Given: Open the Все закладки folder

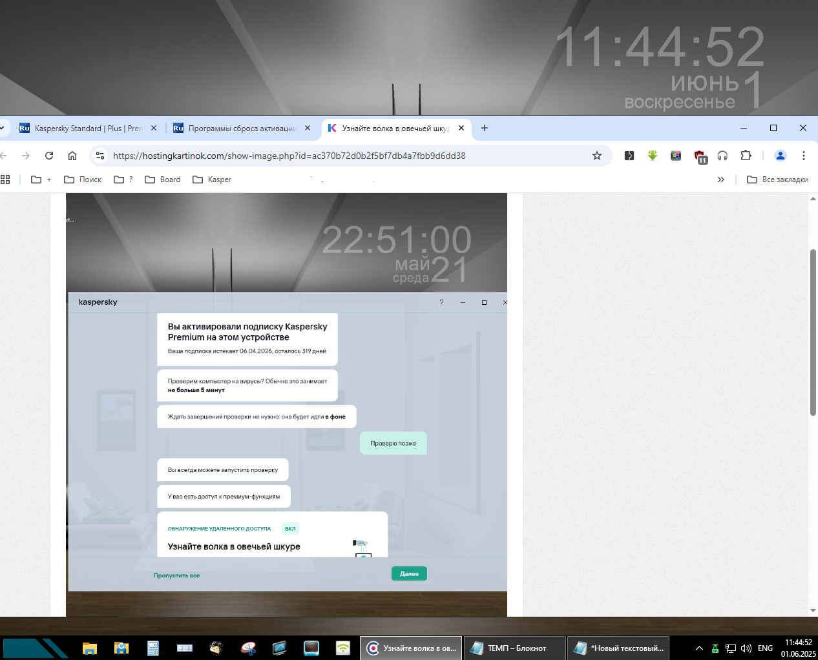Looking at the screenshot, I should (777, 180).
